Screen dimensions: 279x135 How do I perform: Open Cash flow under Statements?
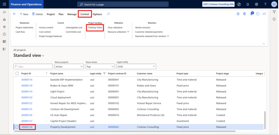pos(20,32)
